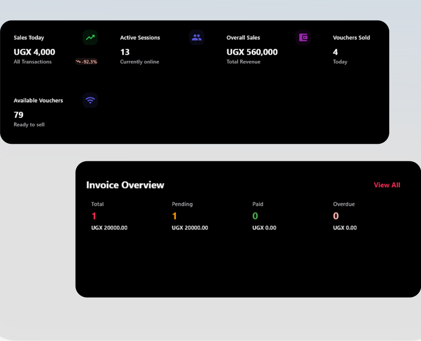The width and height of the screenshot is (421, 341).
Task: Click UGX 0.00 under Overdue
Action: click(345, 228)
